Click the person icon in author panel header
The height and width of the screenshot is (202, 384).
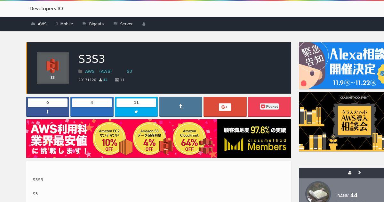[x=350, y=173]
